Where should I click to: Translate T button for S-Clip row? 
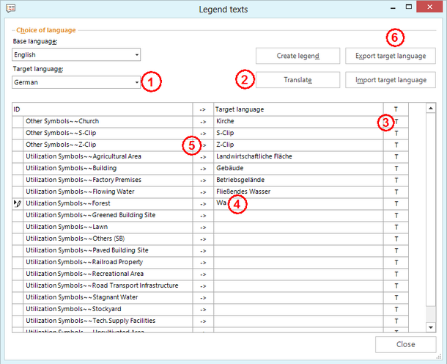click(x=396, y=134)
